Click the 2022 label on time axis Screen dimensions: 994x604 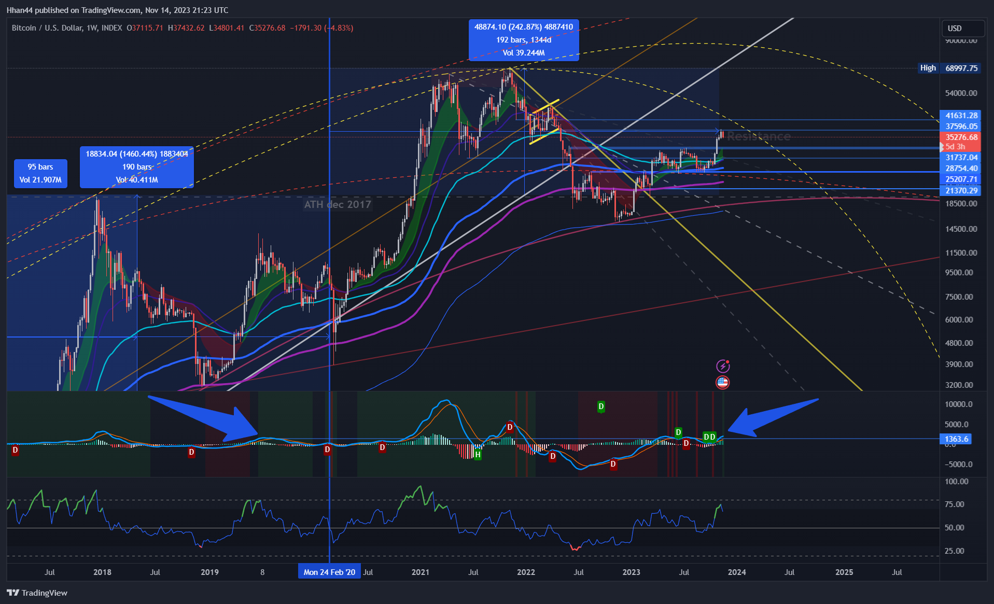526,572
